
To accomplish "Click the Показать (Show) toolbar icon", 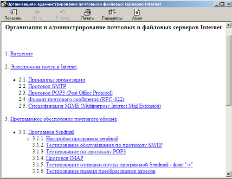I will [x=13, y=12].
